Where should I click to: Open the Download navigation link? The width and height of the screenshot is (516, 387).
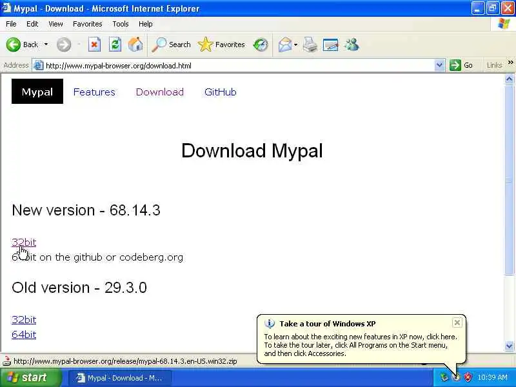coord(159,92)
